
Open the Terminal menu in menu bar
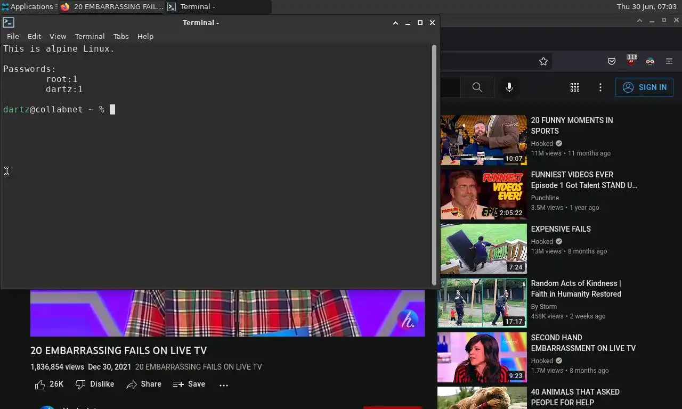click(90, 36)
